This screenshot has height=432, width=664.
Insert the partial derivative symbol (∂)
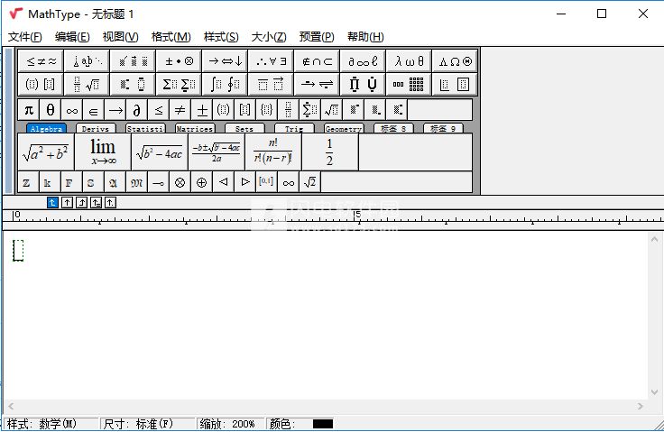click(137, 111)
